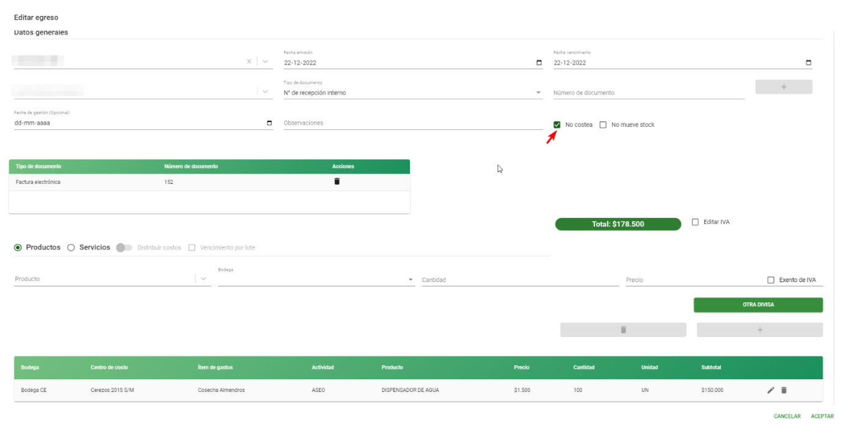Expand the second blurred dropdown chevron
Viewport: 851px width, 436px height.
tap(265, 92)
